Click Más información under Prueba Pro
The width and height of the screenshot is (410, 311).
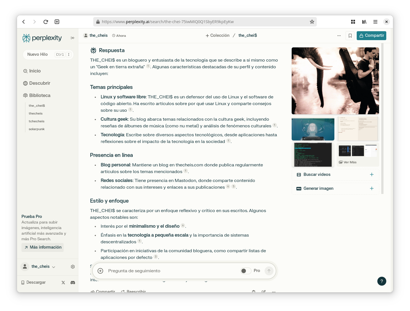(42, 247)
